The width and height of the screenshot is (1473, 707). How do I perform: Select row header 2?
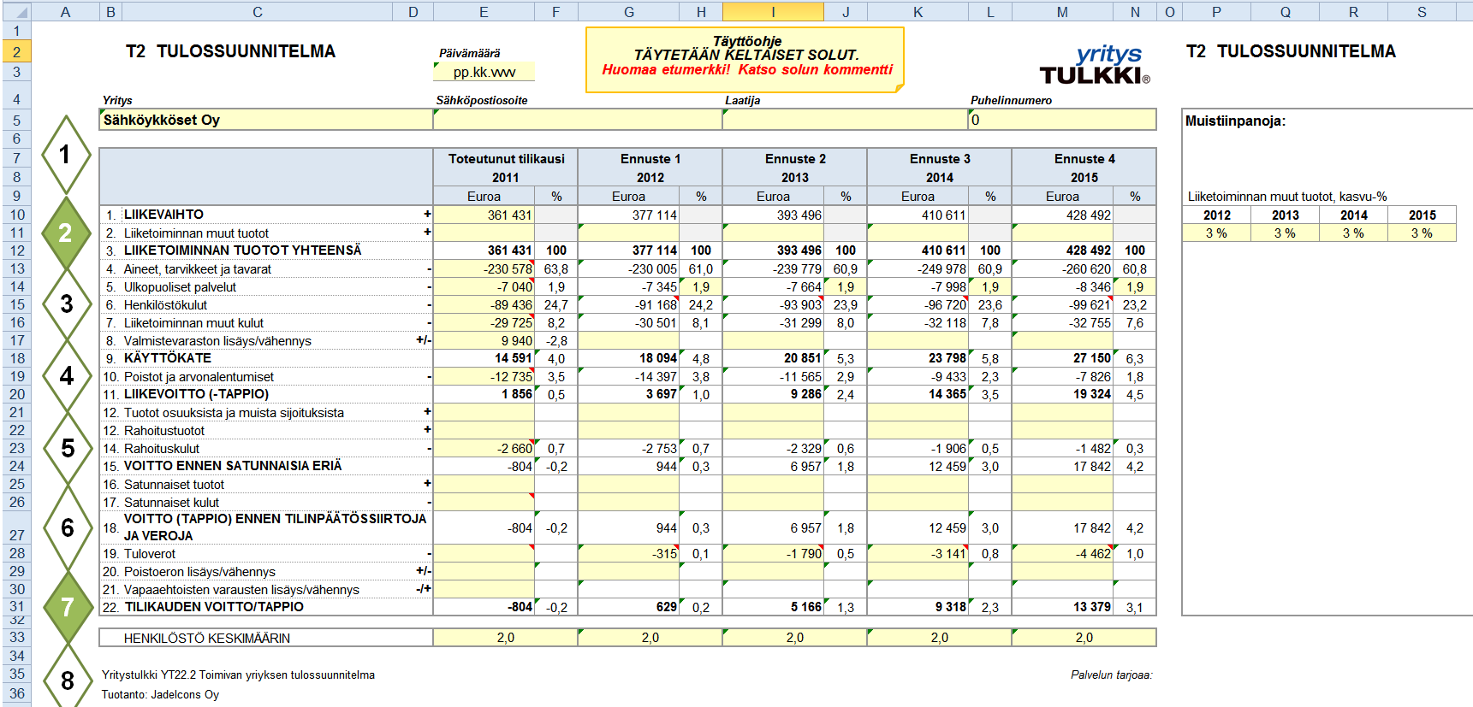16,51
